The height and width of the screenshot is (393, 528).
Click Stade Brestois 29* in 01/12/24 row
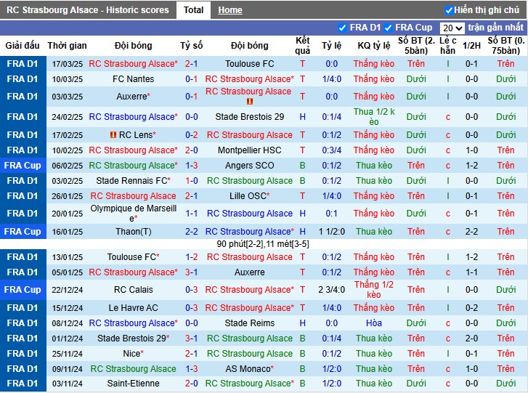(x=134, y=339)
